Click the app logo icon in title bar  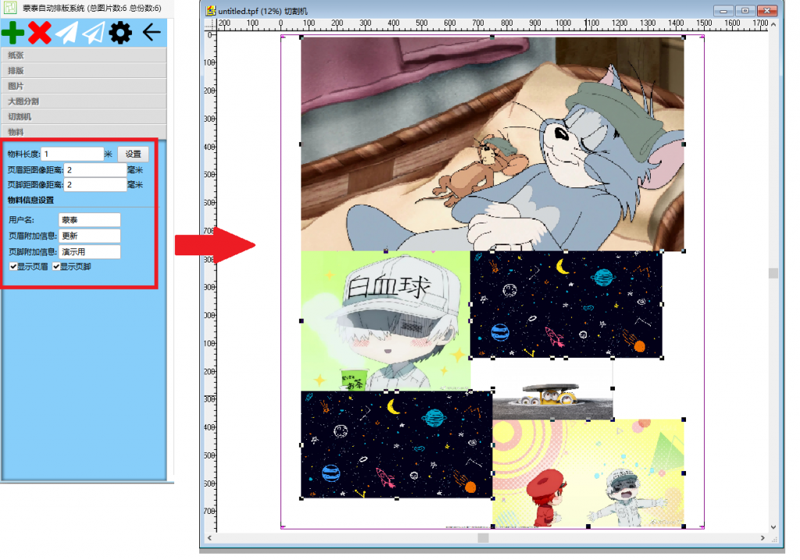(10, 7)
